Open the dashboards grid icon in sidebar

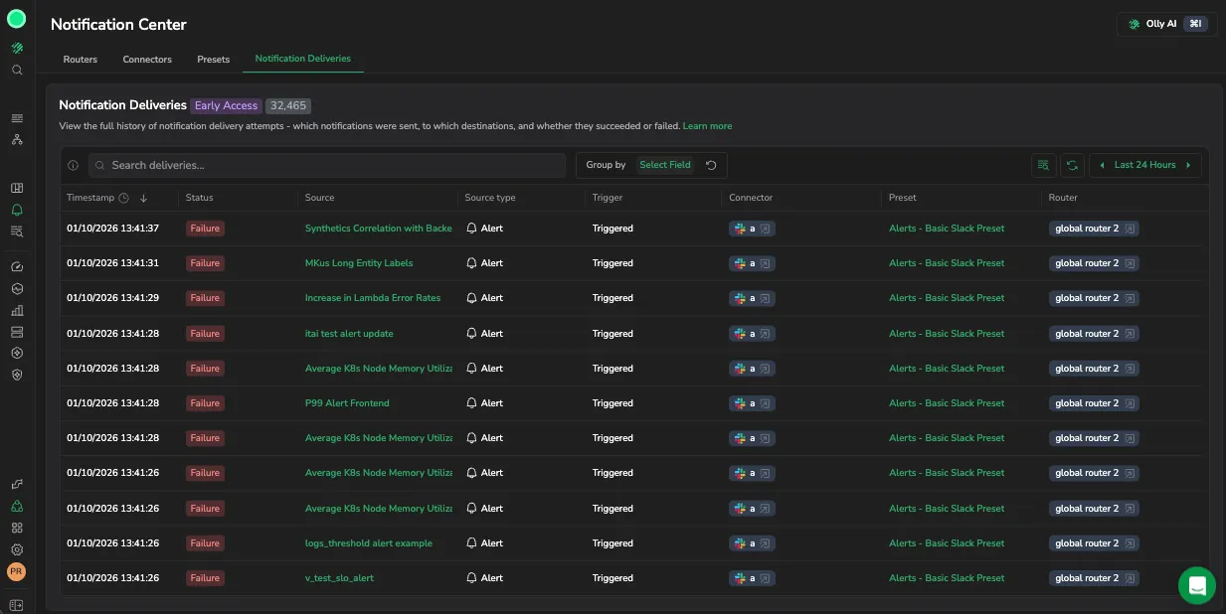click(17, 188)
